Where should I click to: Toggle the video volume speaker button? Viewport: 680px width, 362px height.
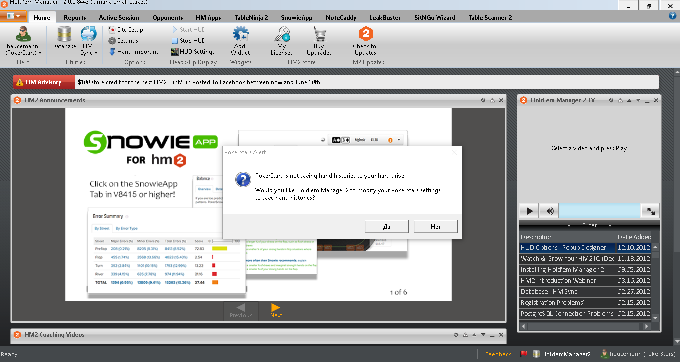[549, 211]
